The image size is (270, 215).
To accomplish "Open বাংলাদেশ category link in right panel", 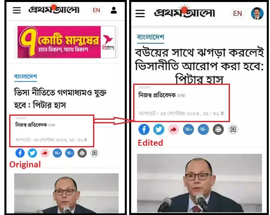I will pos(150,37).
